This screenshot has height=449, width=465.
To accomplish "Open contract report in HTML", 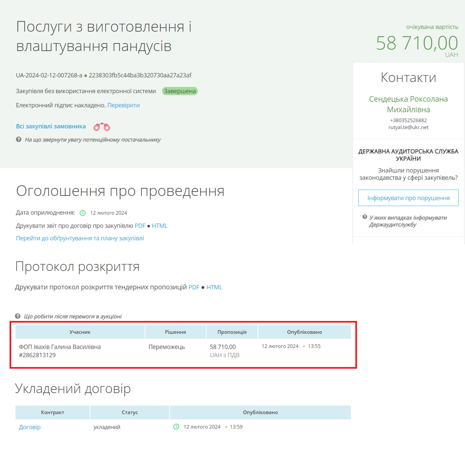I will (160, 226).
